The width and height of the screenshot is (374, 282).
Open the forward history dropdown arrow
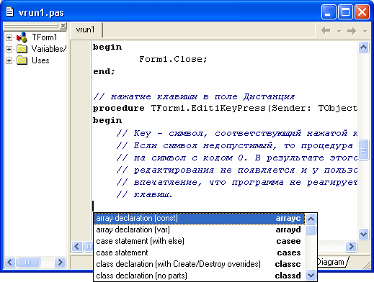tap(365, 31)
